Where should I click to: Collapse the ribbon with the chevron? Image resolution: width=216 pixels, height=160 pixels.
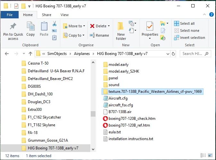(204, 14)
